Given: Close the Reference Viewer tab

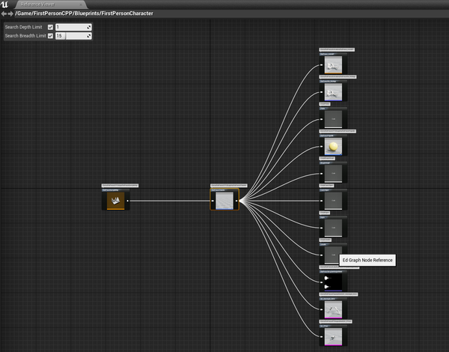Looking at the screenshot, I should 81,4.
